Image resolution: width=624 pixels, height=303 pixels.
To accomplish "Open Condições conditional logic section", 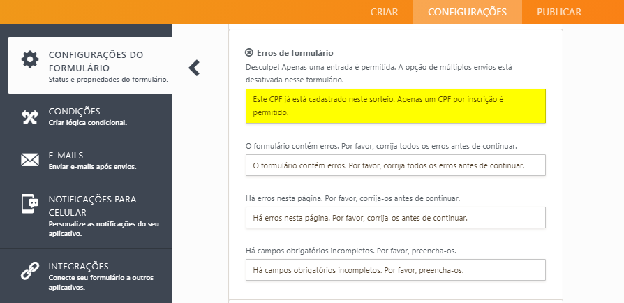I will click(x=86, y=117).
